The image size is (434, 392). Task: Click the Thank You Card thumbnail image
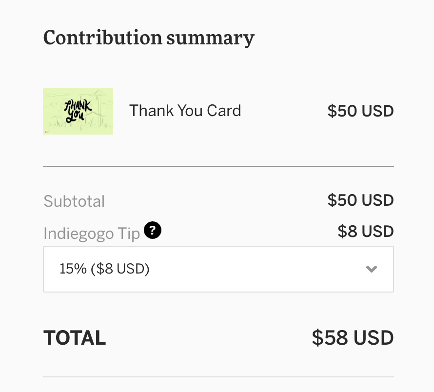pos(78,111)
